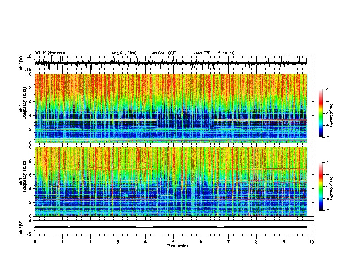Click the "ch.1(V)" axis label
Viewport: 351px width, 271px height.
[x=21, y=63]
